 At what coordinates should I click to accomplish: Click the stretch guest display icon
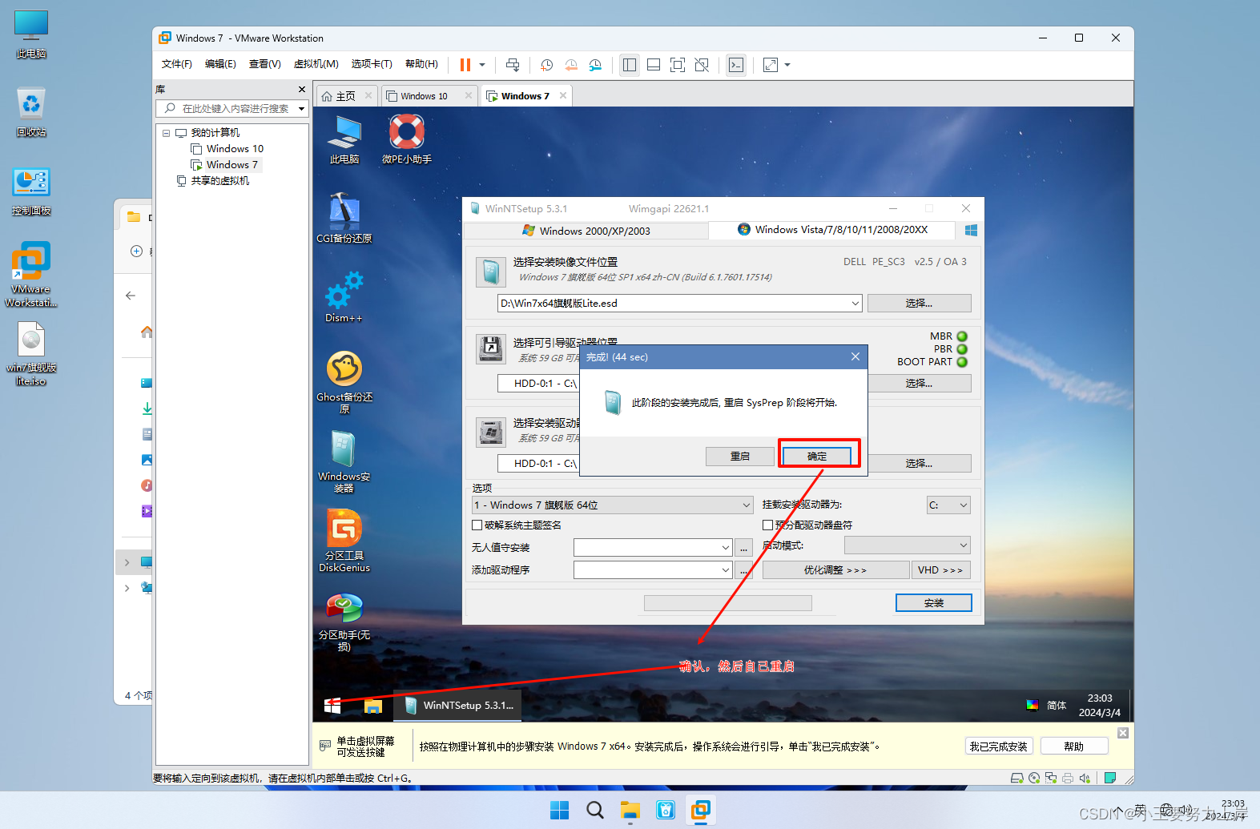[x=771, y=65]
